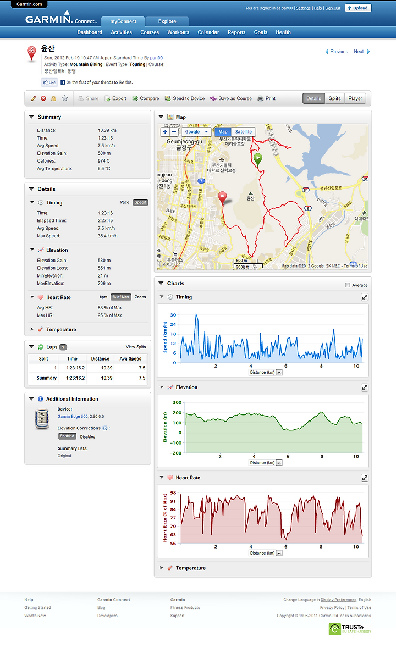Collapse the Map panel
Screen dimensions: 396x648
pos(161,117)
